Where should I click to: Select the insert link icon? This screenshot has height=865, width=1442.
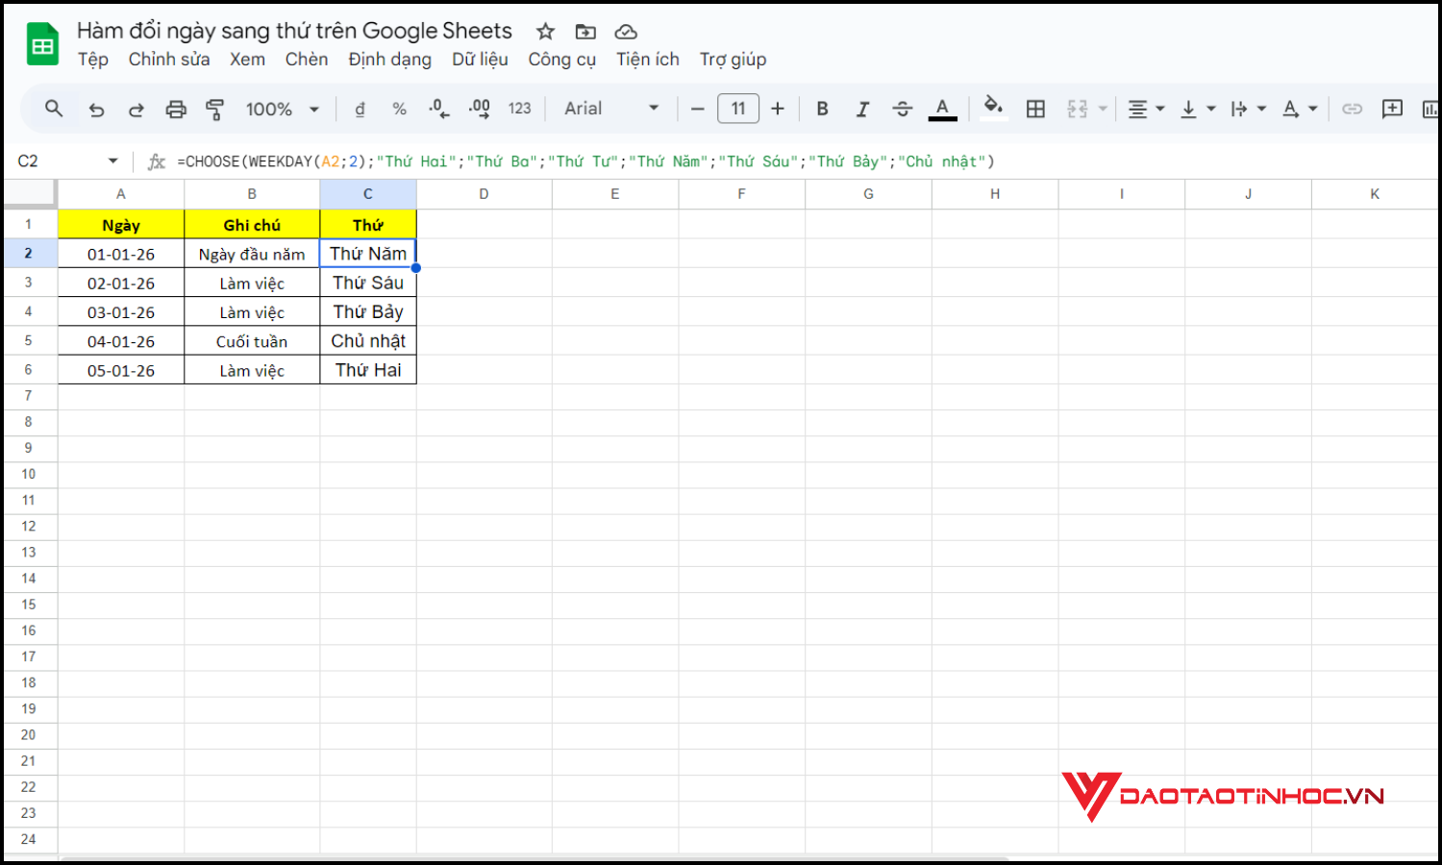point(1352,109)
